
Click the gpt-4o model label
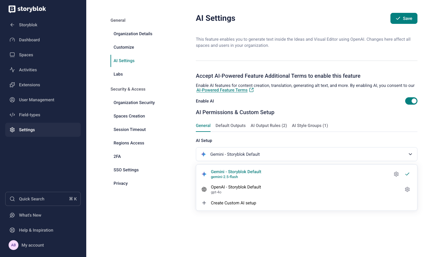[216, 192]
